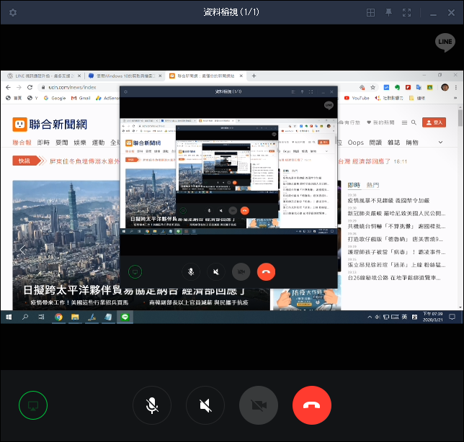This screenshot has width=464, height=442.
Task: Open taskbar search magnifier in shared screen
Action: pyautogui.click(x=25, y=317)
